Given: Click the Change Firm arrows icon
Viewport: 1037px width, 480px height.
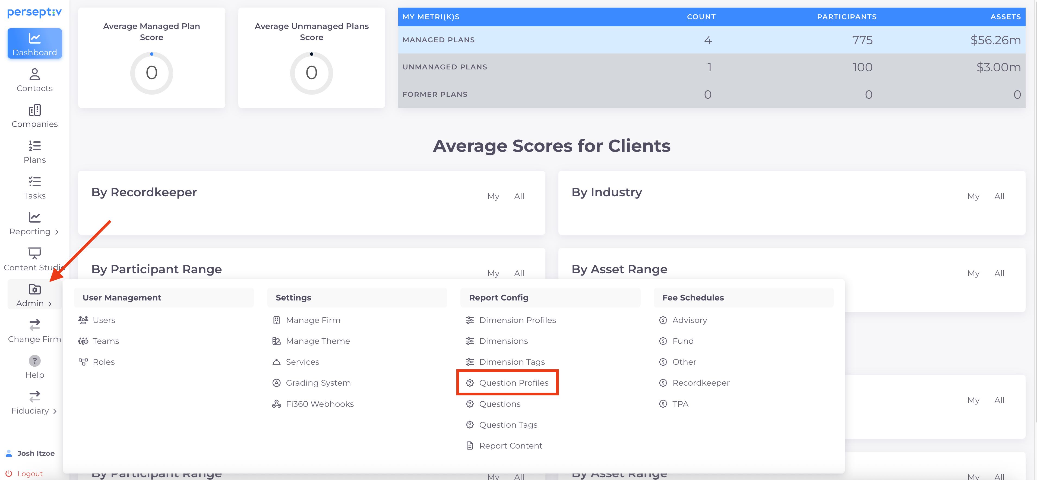Looking at the screenshot, I should [35, 325].
